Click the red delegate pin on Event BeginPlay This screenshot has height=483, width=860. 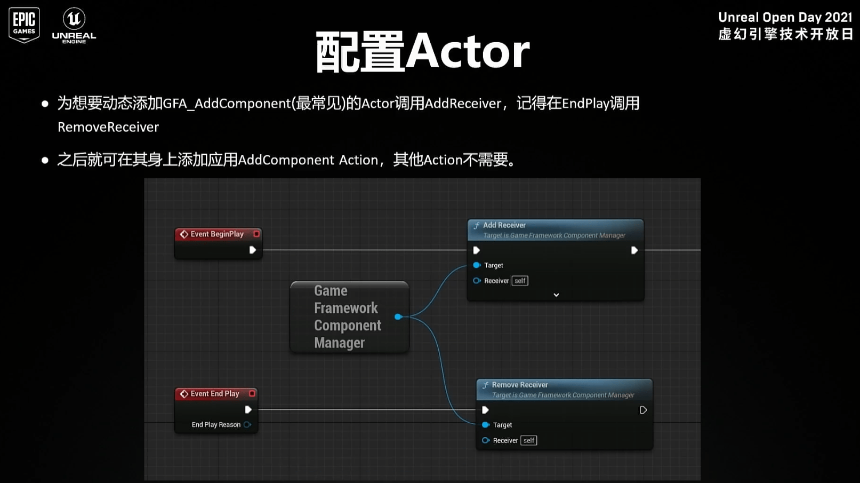click(256, 234)
